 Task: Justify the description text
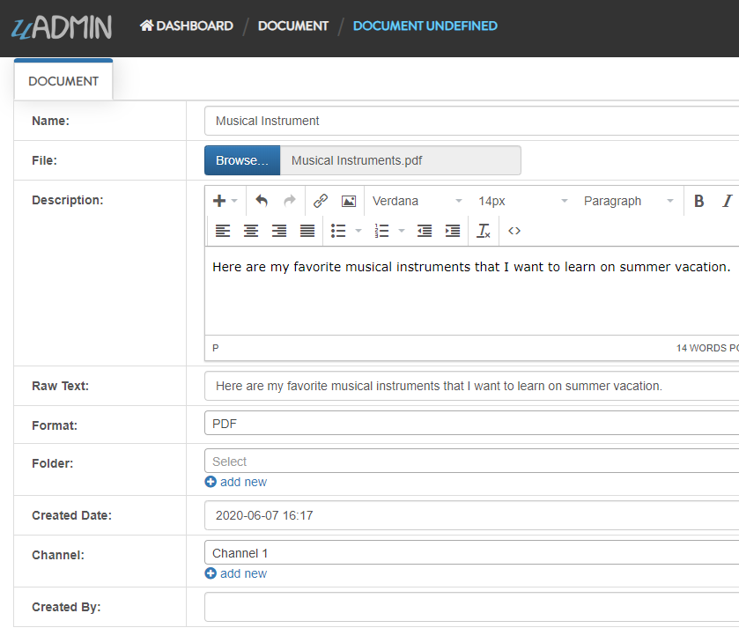(307, 231)
